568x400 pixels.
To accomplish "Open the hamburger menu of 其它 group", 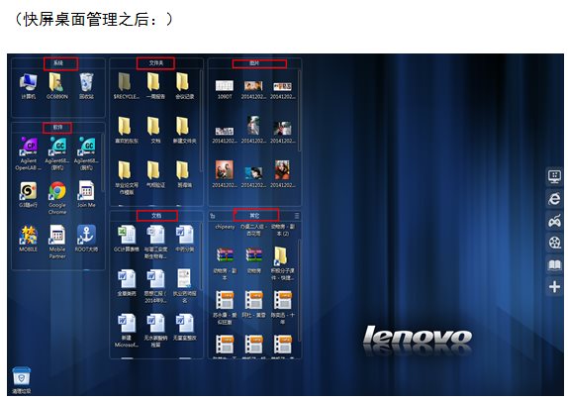I will tap(297, 216).
